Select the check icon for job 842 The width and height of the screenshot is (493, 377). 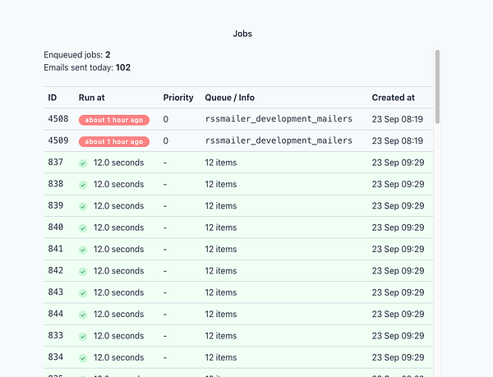(x=83, y=271)
